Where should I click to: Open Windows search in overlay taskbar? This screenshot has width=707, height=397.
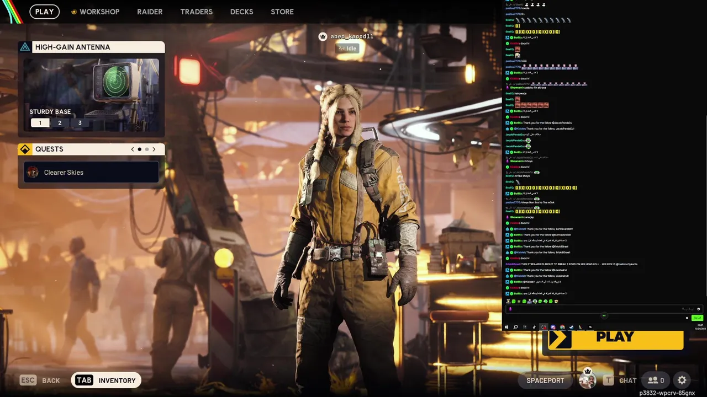[x=515, y=327]
